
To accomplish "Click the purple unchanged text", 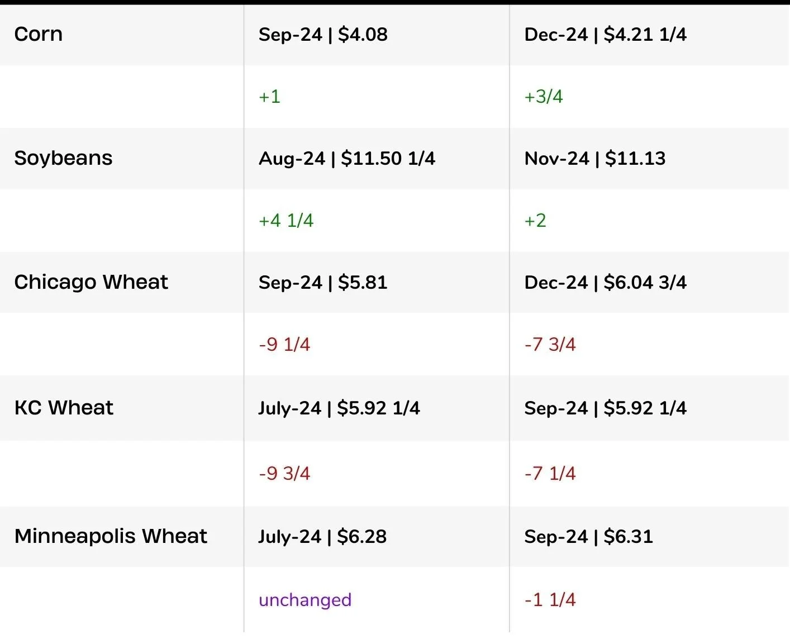I will point(305,600).
